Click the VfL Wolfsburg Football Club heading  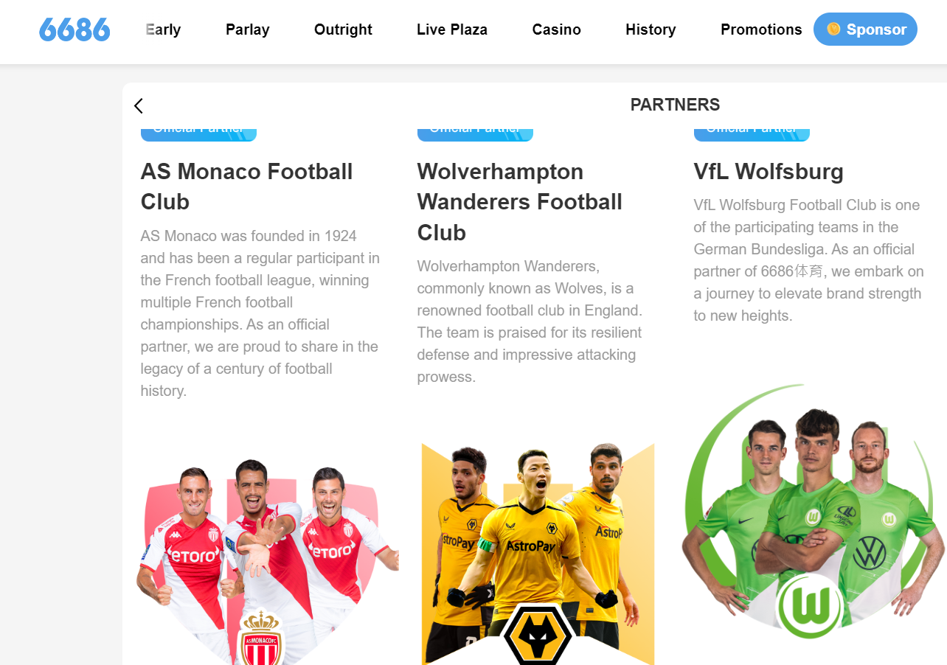[769, 172]
